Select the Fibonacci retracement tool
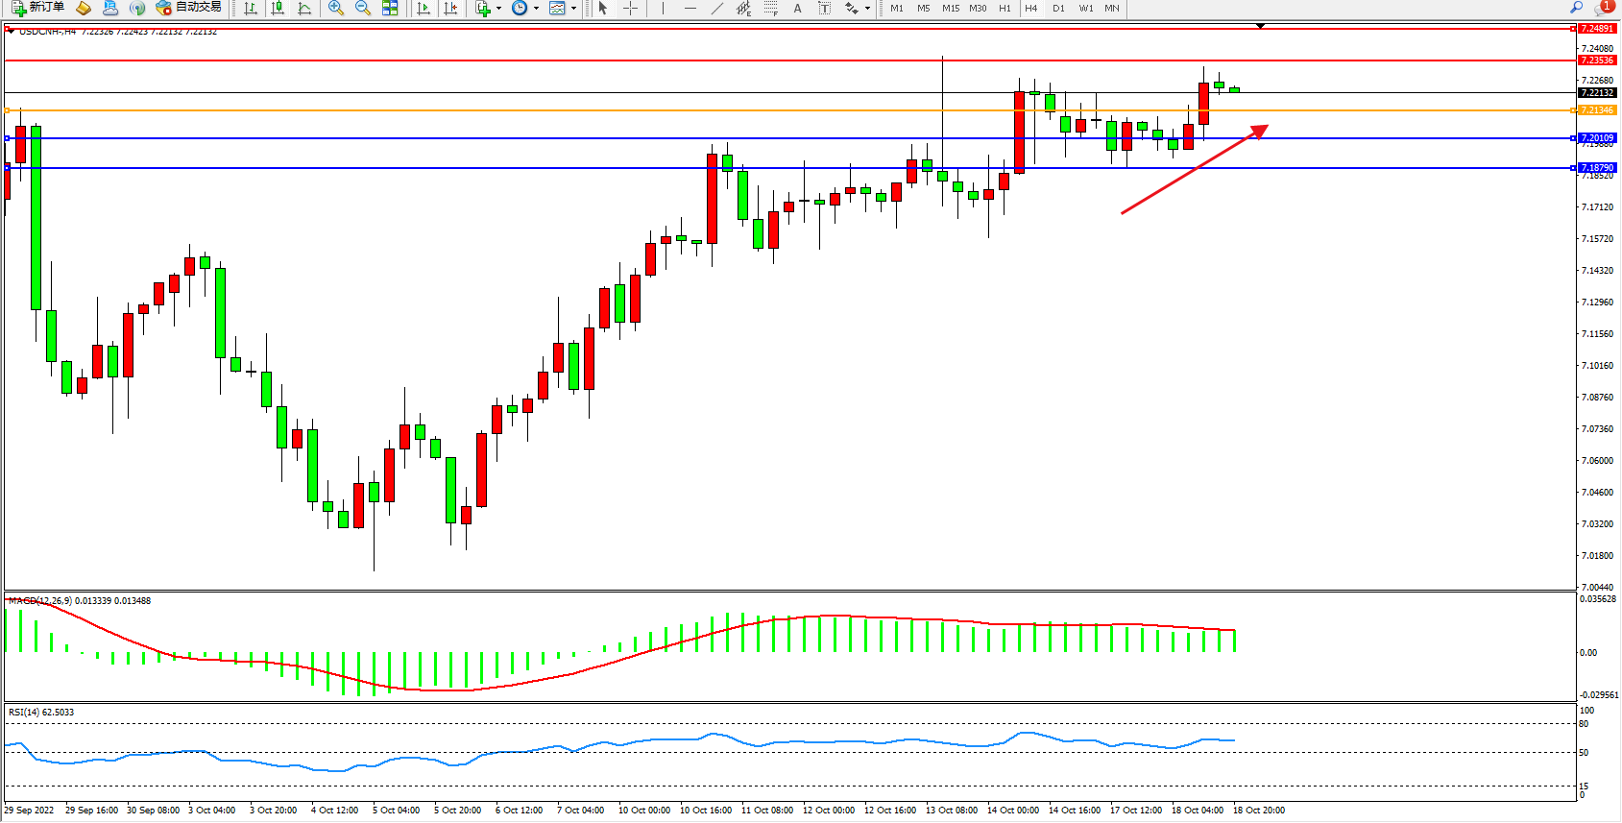Screen dimensions: 1622x823 click(x=770, y=8)
